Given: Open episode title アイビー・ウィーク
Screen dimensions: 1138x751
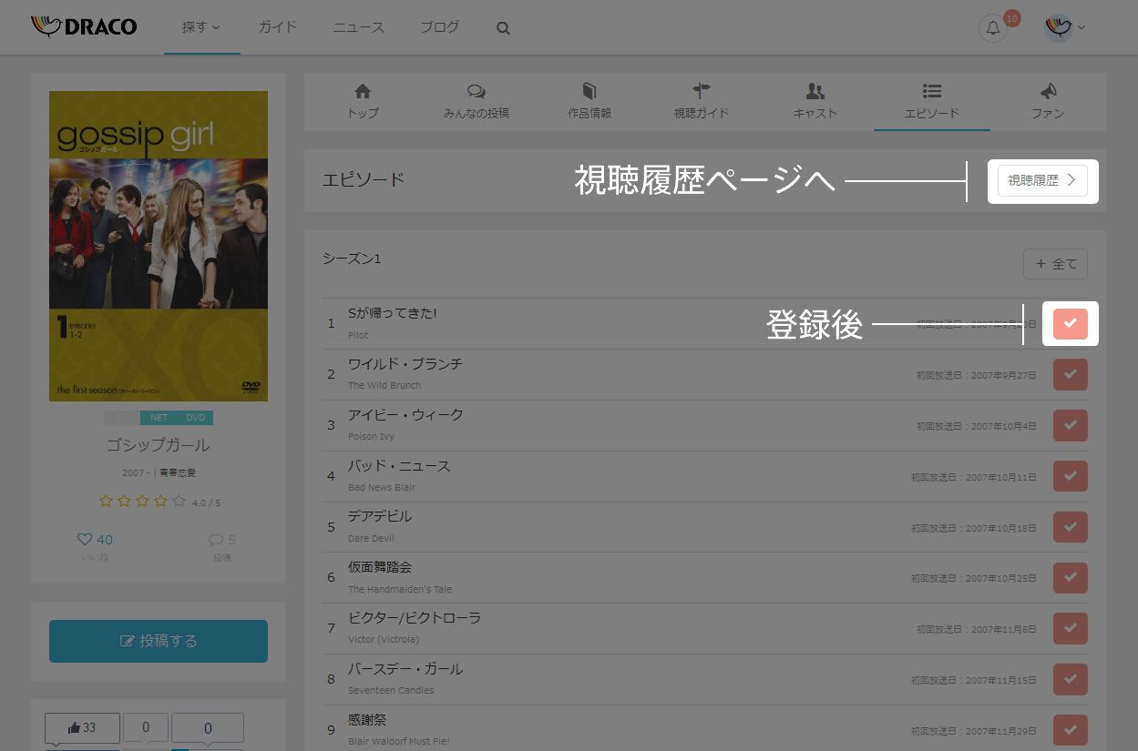Looking at the screenshot, I should click(x=405, y=415).
